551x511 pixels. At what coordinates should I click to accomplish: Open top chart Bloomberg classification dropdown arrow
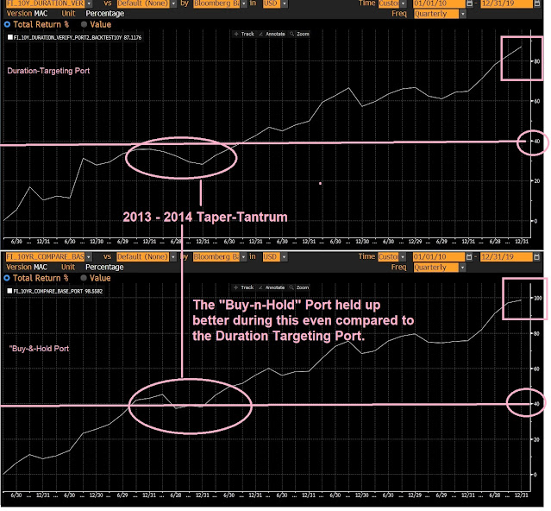[x=244, y=3]
